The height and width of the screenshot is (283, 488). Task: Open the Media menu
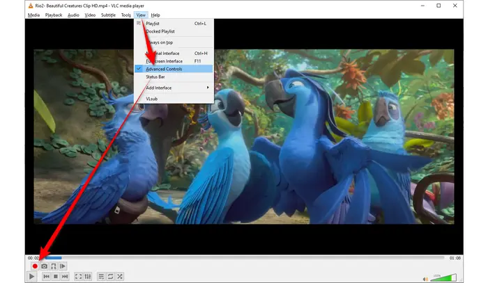(33, 15)
